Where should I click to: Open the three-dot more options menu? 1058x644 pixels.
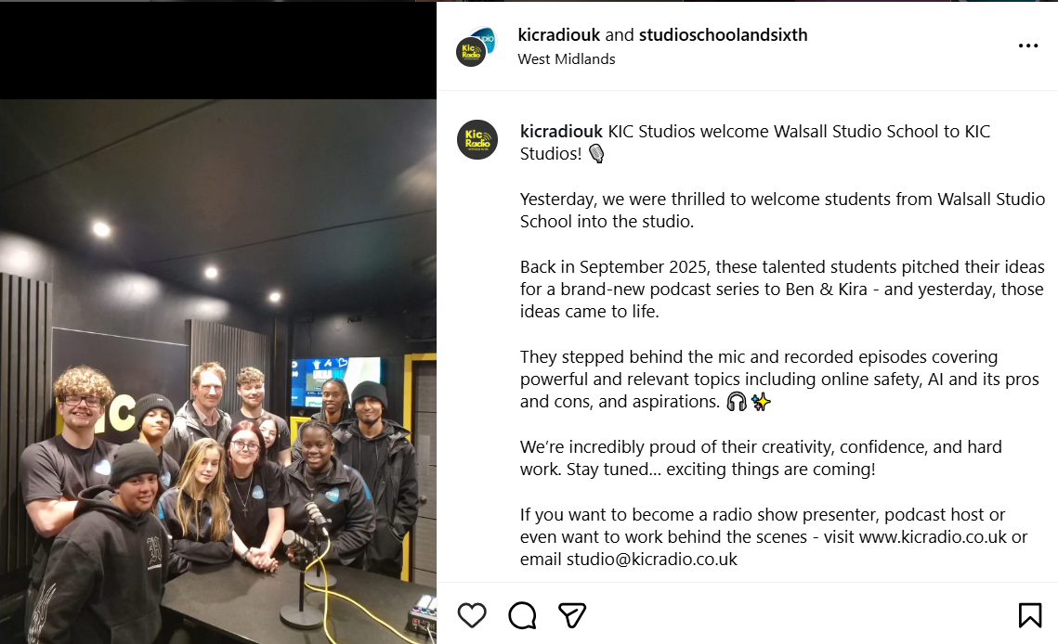pos(1027,45)
